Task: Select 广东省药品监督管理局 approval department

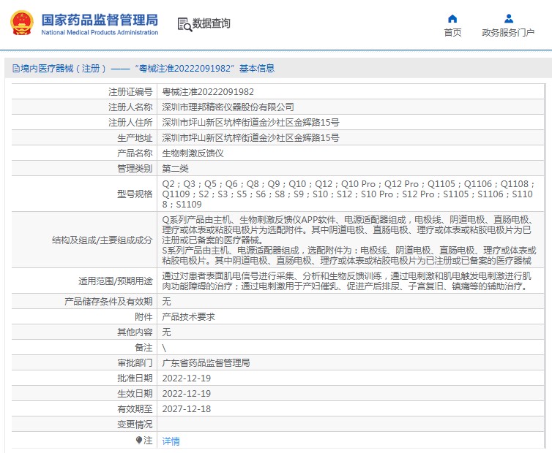Action: [206, 362]
